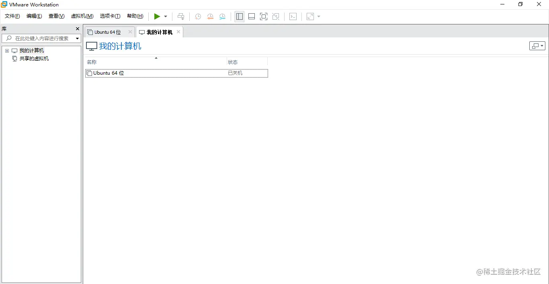Open the power options dropdown arrow beside play

click(x=166, y=16)
